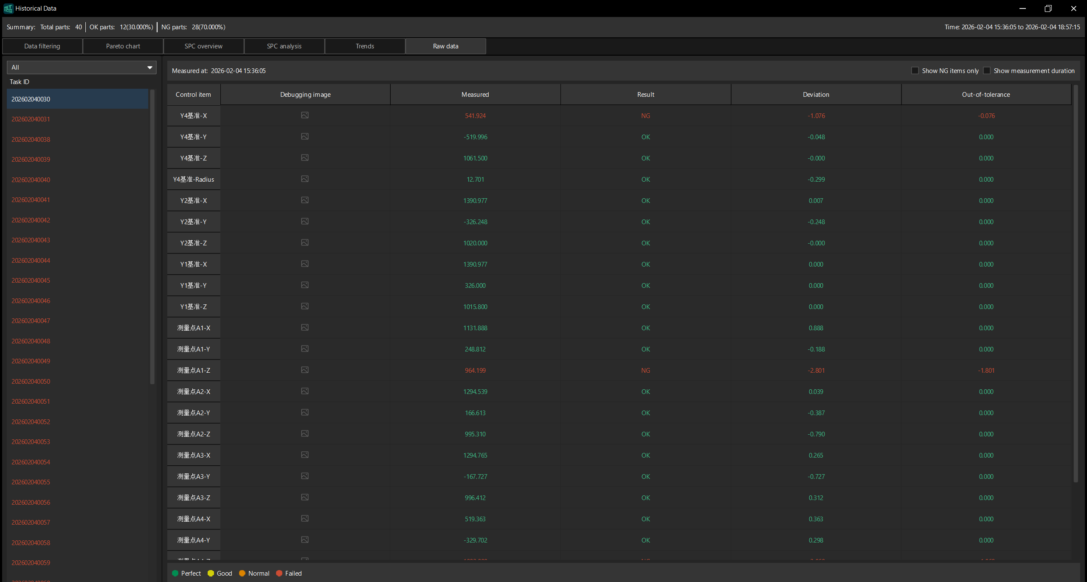Open debugging image for 测量点A2-X row
Screen dimensions: 1087x582
click(x=305, y=391)
